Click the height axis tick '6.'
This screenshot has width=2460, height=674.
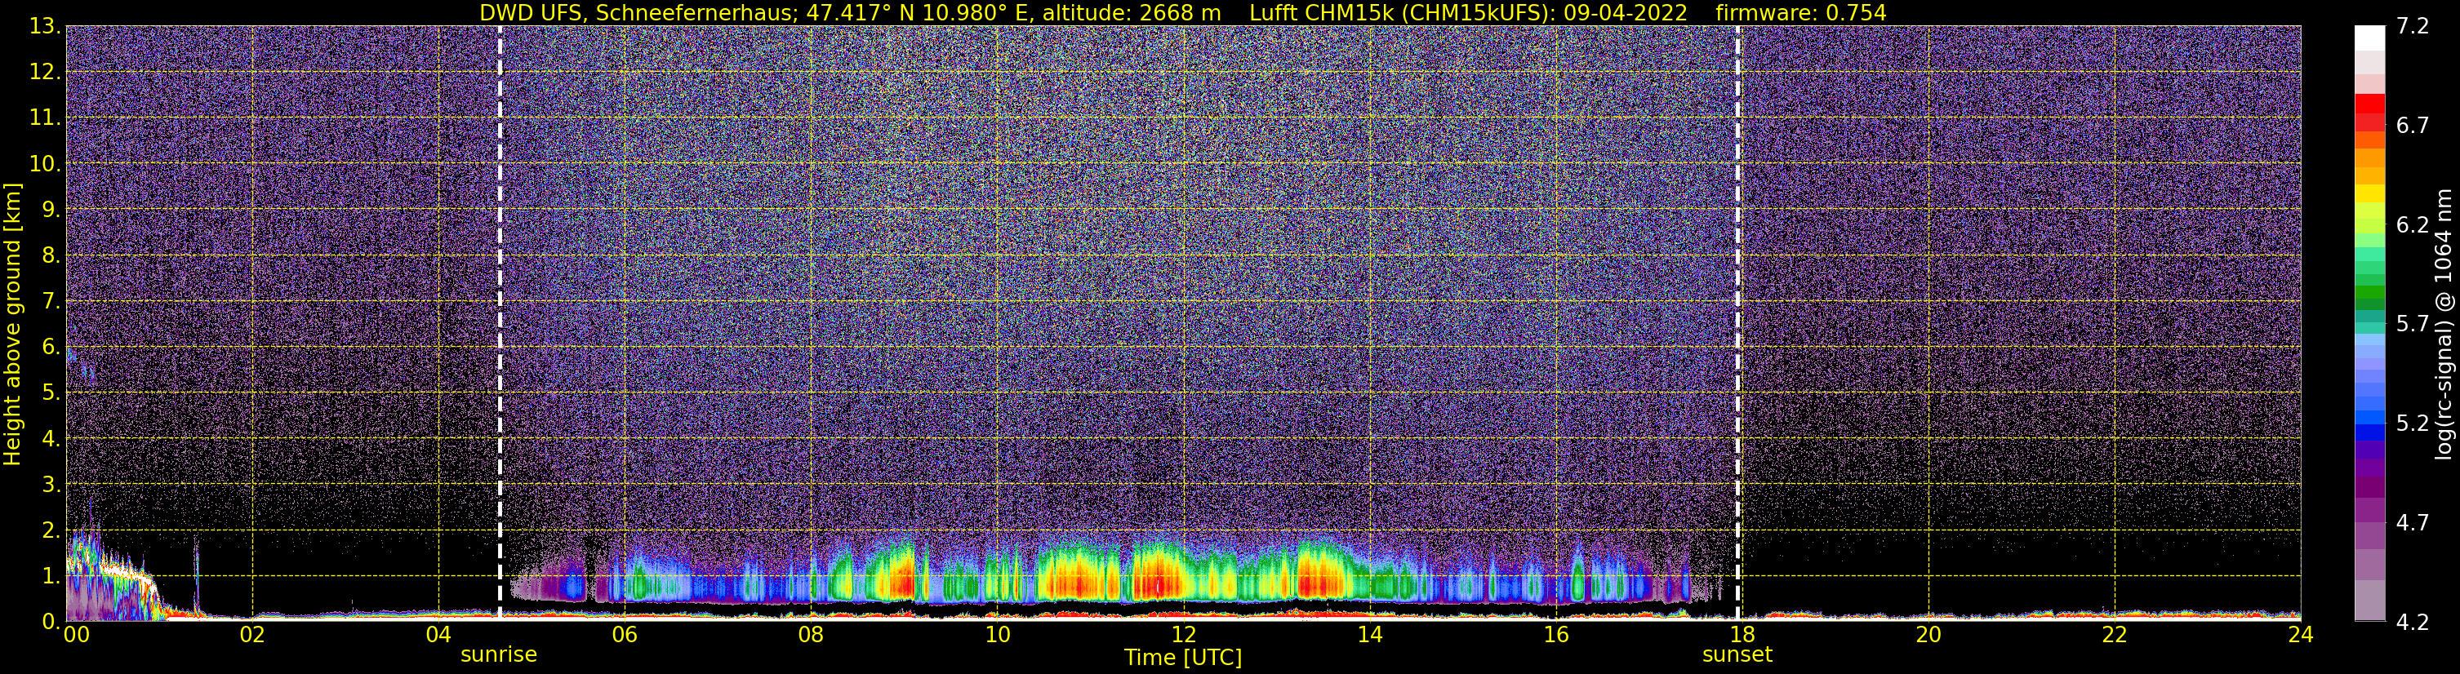(x=51, y=348)
